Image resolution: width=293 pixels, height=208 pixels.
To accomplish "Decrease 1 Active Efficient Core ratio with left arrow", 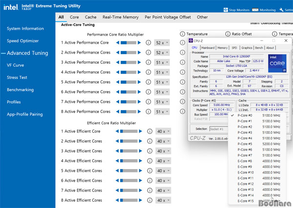I will point(117,132).
